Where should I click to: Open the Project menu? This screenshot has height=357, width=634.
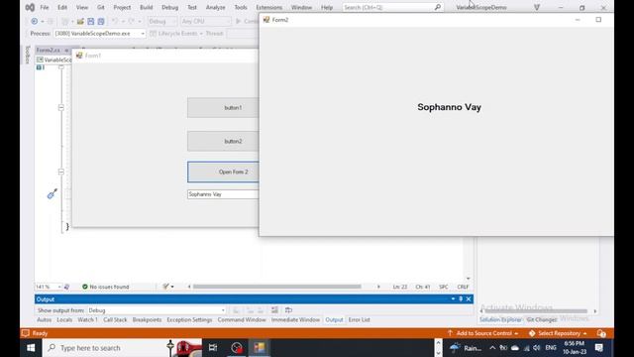[x=122, y=7]
